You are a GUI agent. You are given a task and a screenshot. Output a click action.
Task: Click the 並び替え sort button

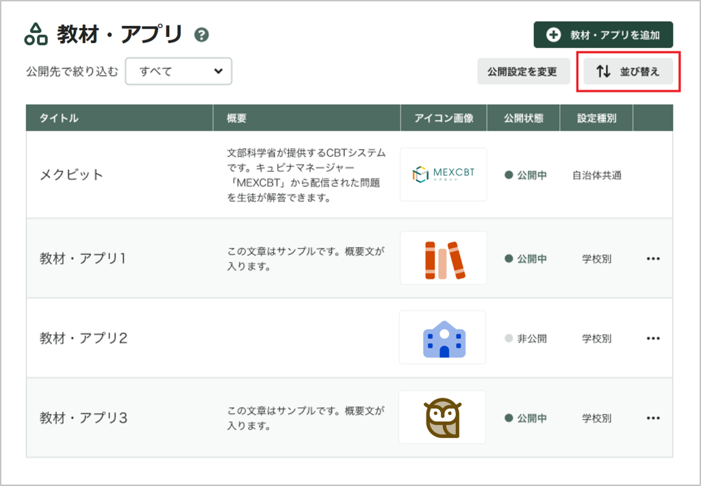(x=628, y=71)
